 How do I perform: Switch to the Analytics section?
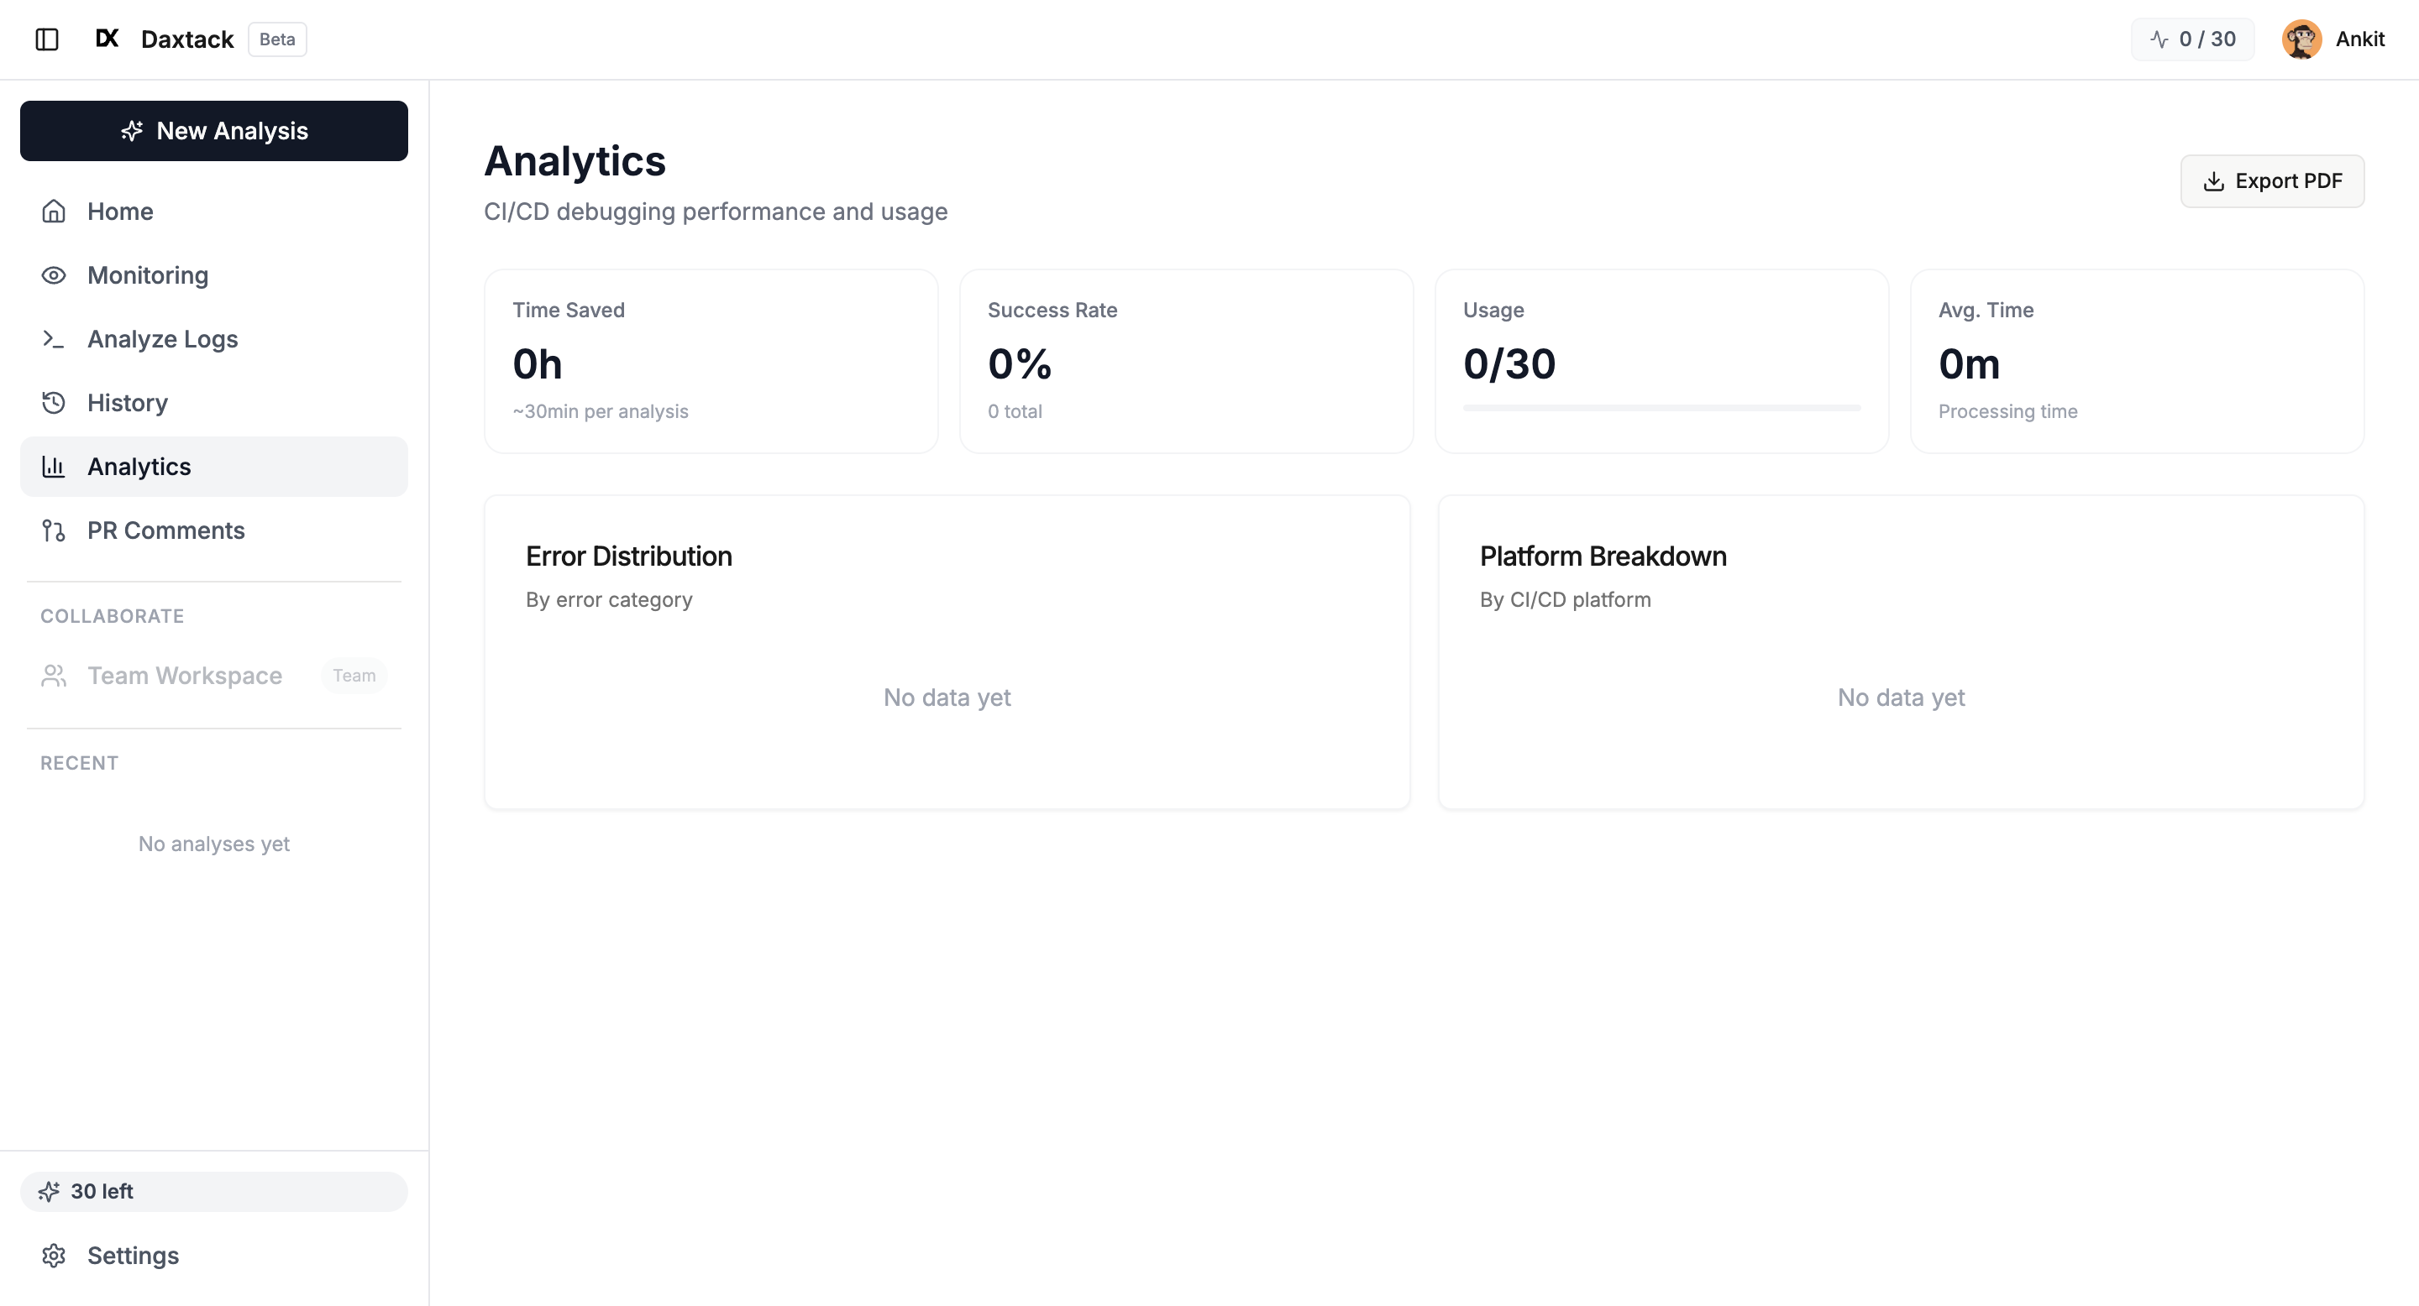pos(139,467)
